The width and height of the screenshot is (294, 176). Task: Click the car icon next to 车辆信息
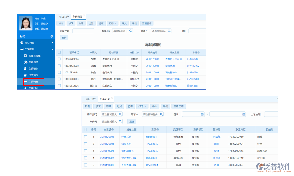pyautogui.click(x=25, y=62)
